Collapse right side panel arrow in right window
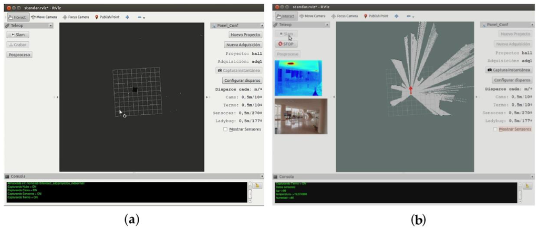Image resolution: width=538 pixels, height=230 pixels. pos(476,97)
